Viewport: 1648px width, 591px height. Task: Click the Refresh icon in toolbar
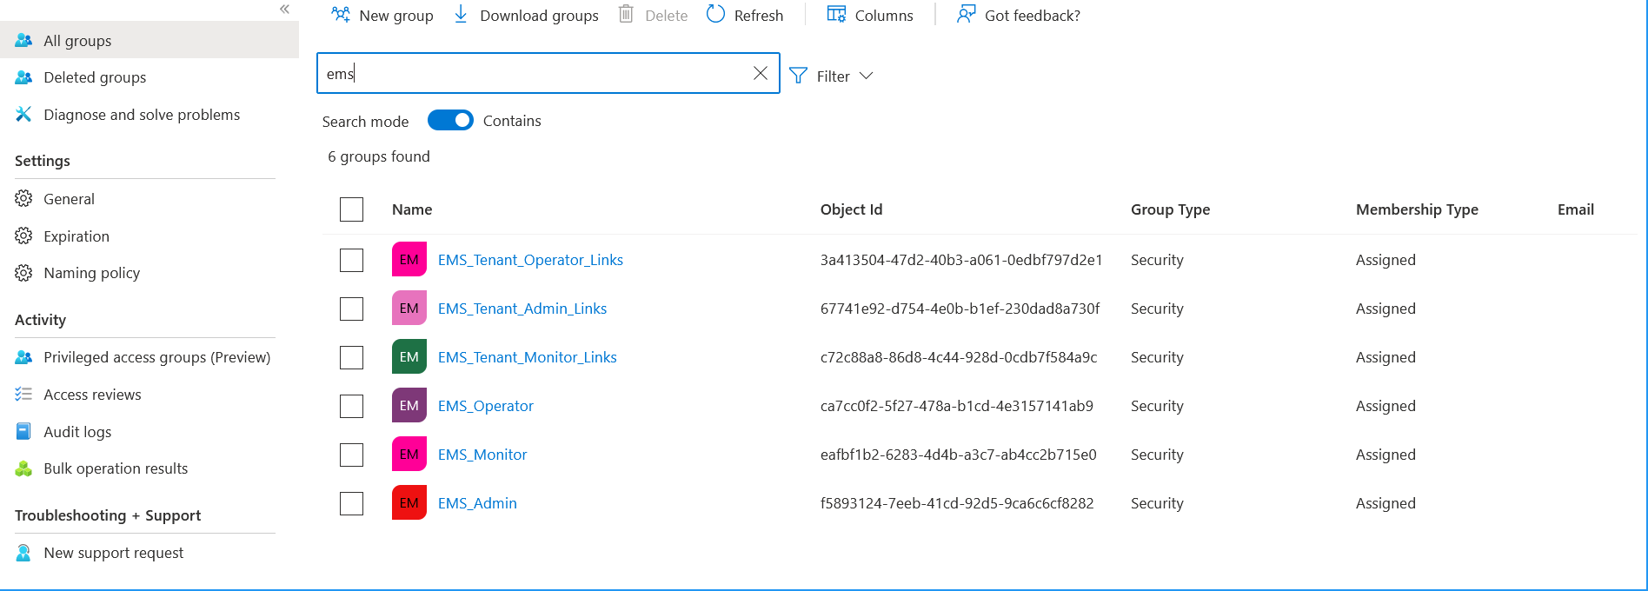coord(715,15)
